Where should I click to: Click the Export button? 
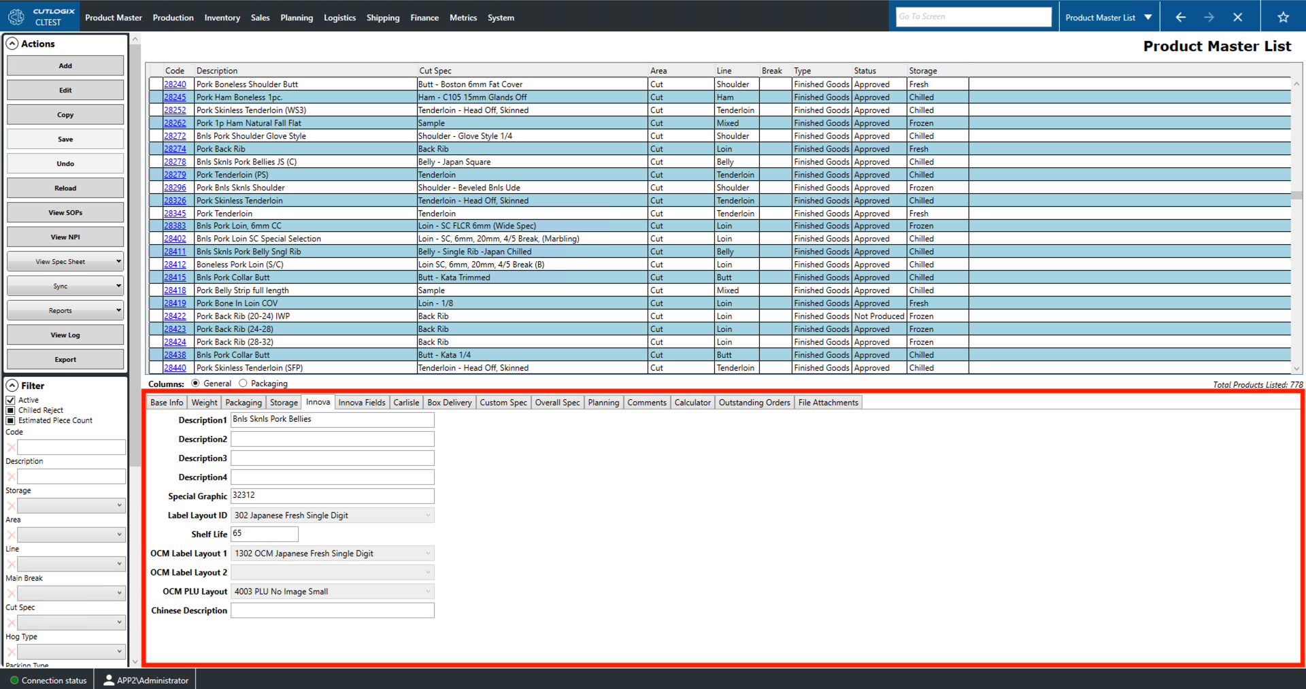[x=65, y=359]
